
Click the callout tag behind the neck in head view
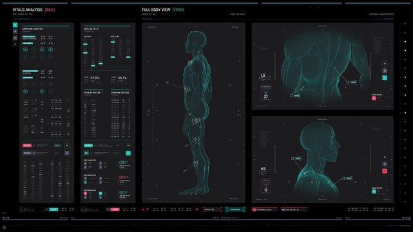[x=298, y=159]
